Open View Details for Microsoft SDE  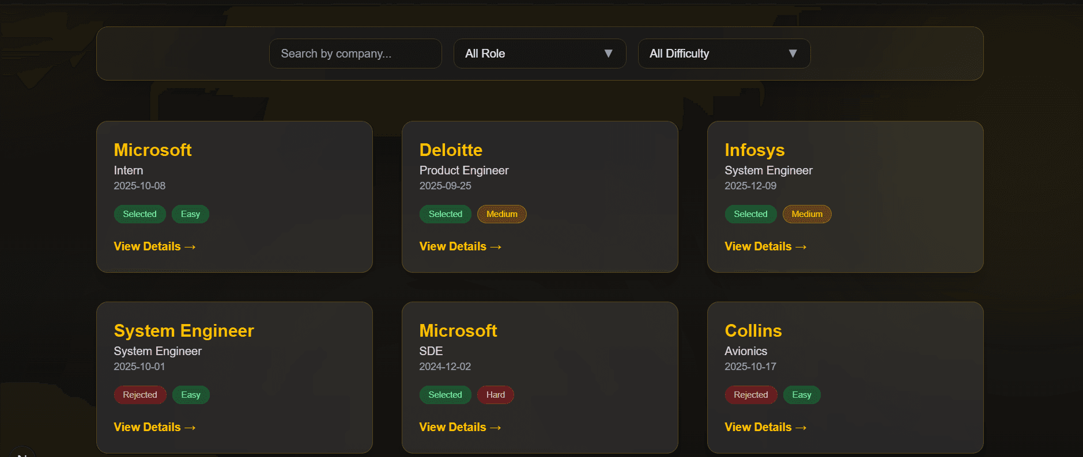pos(460,427)
